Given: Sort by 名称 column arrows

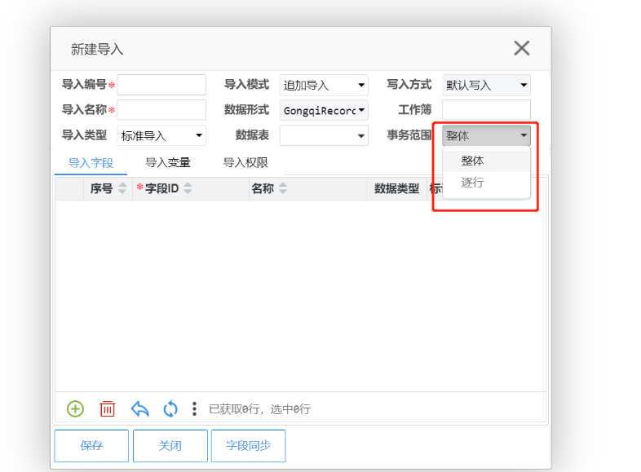Looking at the screenshot, I should click(284, 189).
